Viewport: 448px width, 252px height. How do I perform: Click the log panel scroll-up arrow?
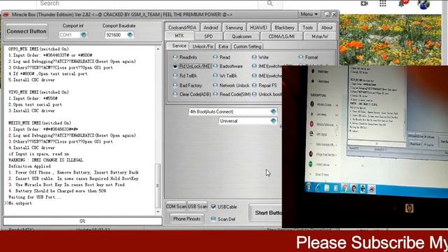[x=158, y=49]
